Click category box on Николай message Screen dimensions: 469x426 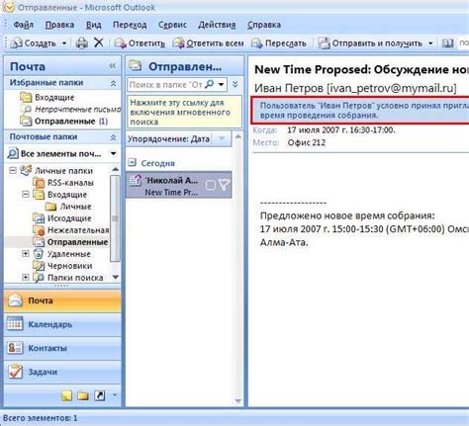[x=211, y=185]
